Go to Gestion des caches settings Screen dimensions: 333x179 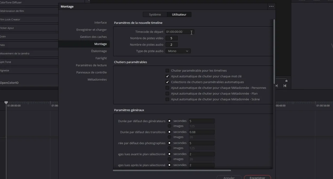coord(93,37)
